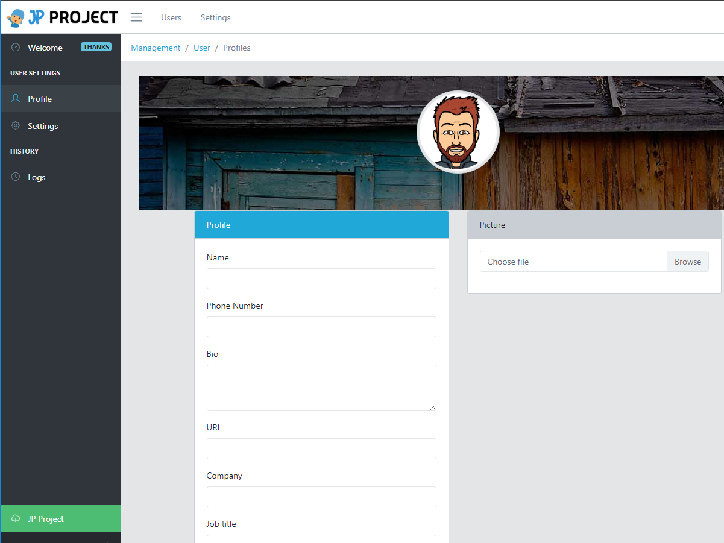Click the Choose file field

click(x=573, y=261)
